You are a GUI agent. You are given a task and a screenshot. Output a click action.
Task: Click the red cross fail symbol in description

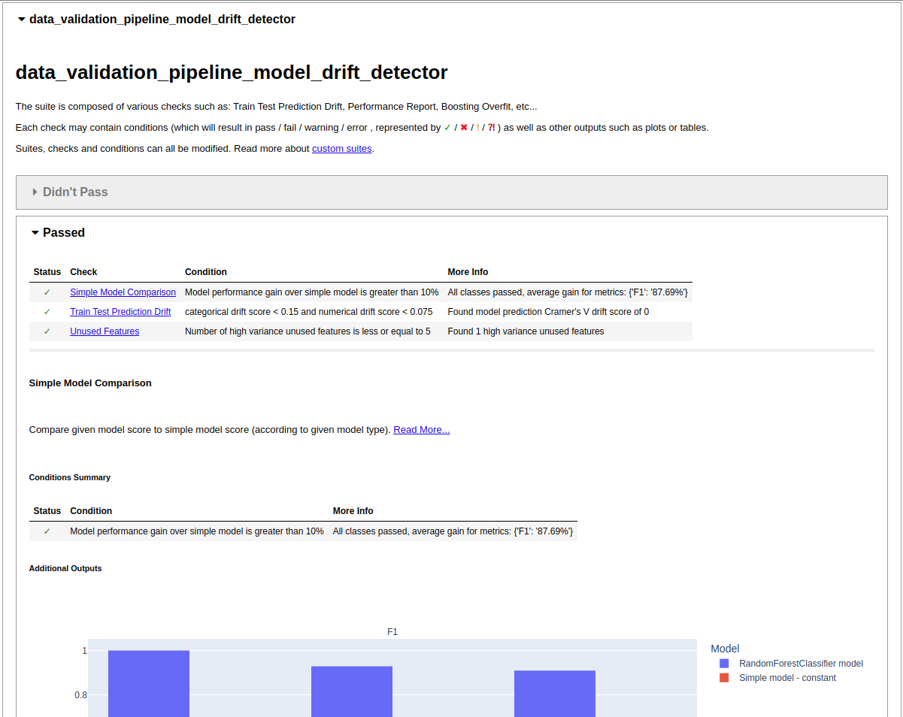(464, 128)
